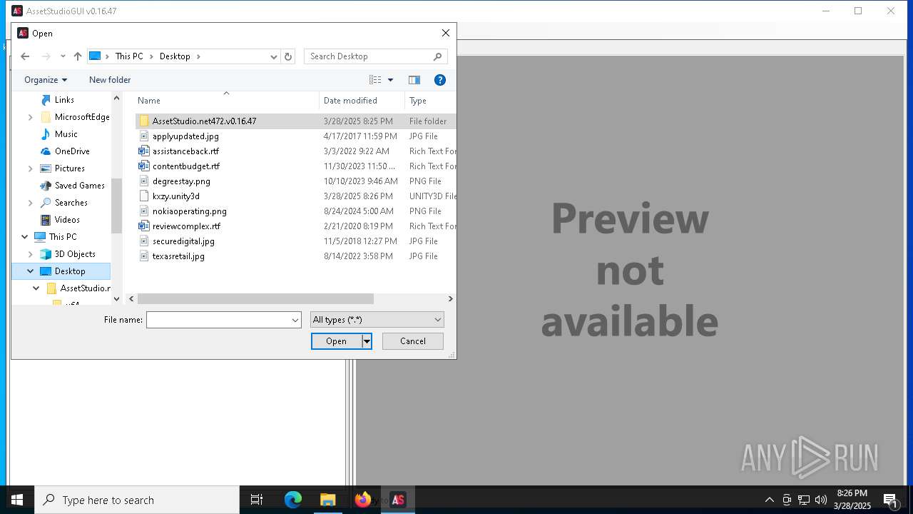Open recent locations dropdown arrow
This screenshot has width=913, height=514.
[63, 56]
